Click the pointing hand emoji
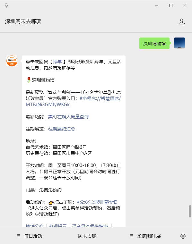 (x=51, y=202)
